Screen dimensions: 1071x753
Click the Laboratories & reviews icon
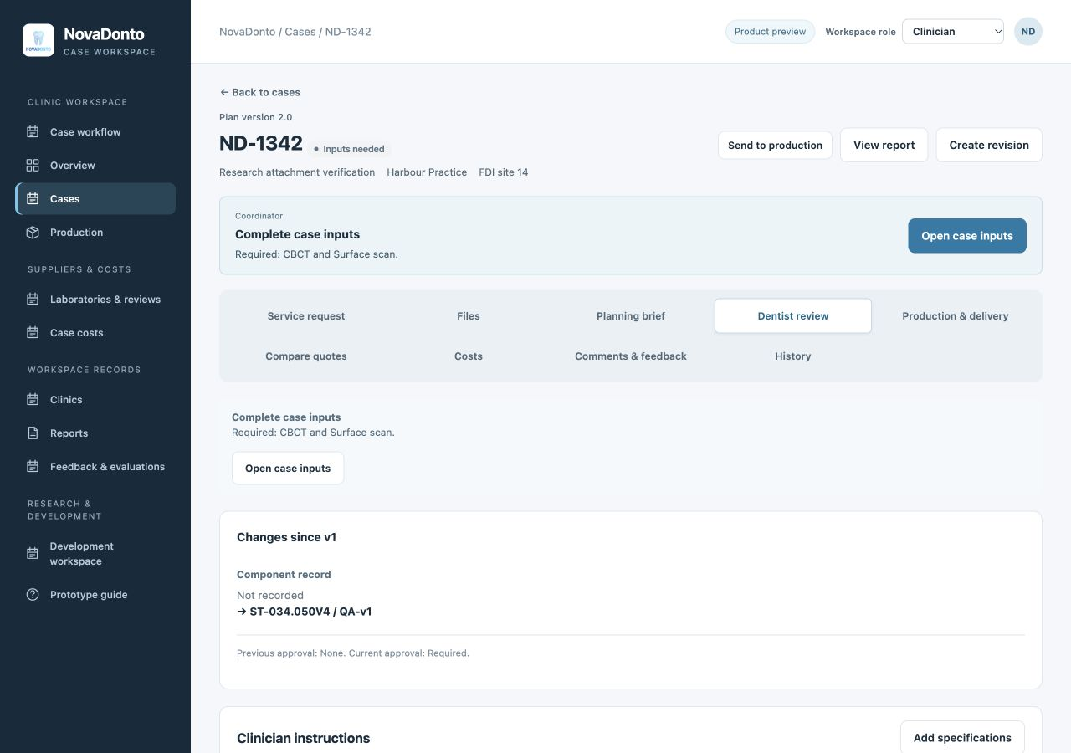click(x=33, y=299)
